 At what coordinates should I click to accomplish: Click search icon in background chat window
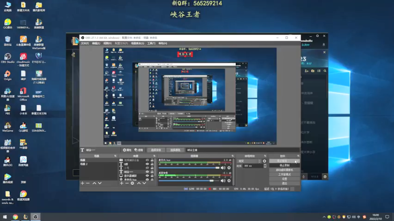[325, 71]
